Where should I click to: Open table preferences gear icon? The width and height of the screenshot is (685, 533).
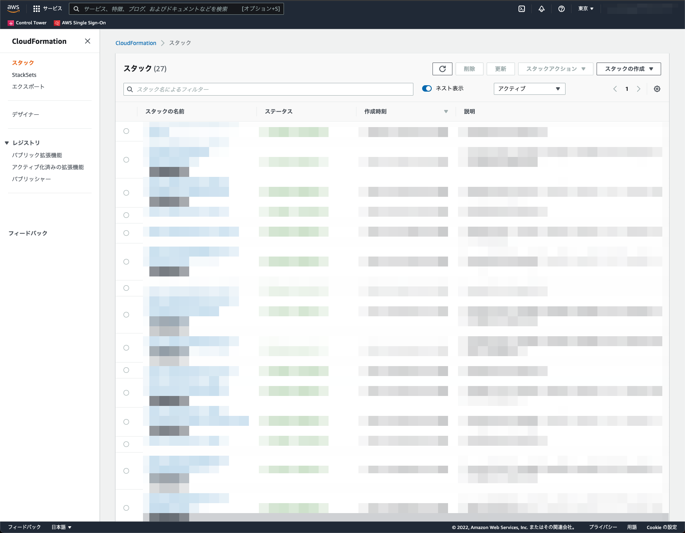(657, 89)
